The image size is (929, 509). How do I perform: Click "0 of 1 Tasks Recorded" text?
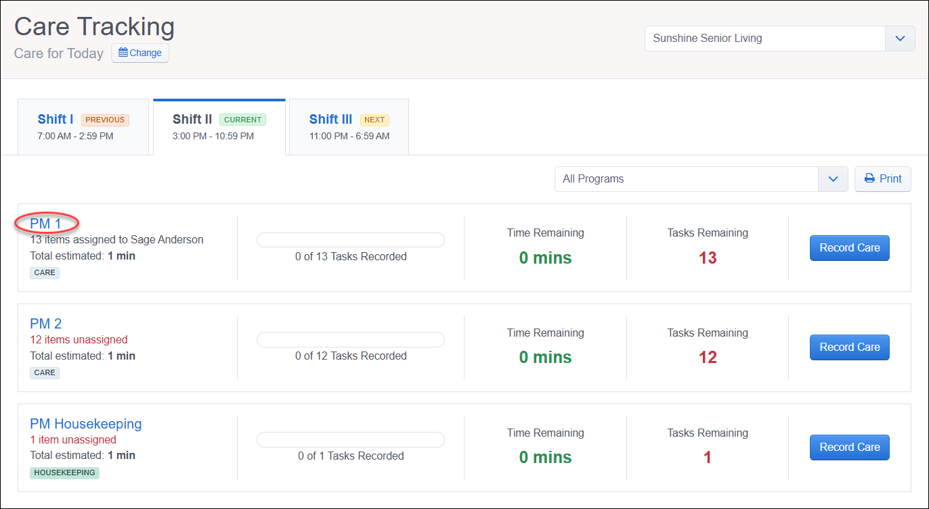click(351, 456)
